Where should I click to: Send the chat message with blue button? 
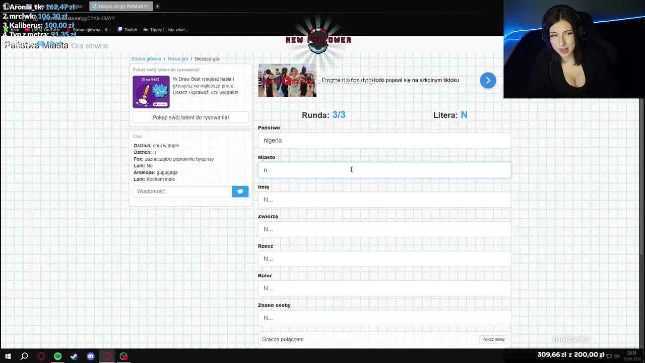pyautogui.click(x=240, y=192)
